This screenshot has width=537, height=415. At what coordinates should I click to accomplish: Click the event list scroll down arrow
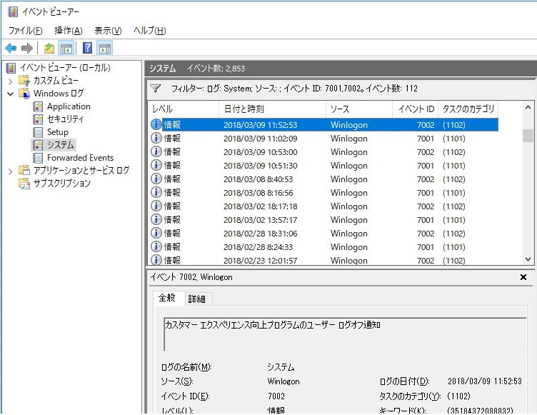click(x=528, y=259)
